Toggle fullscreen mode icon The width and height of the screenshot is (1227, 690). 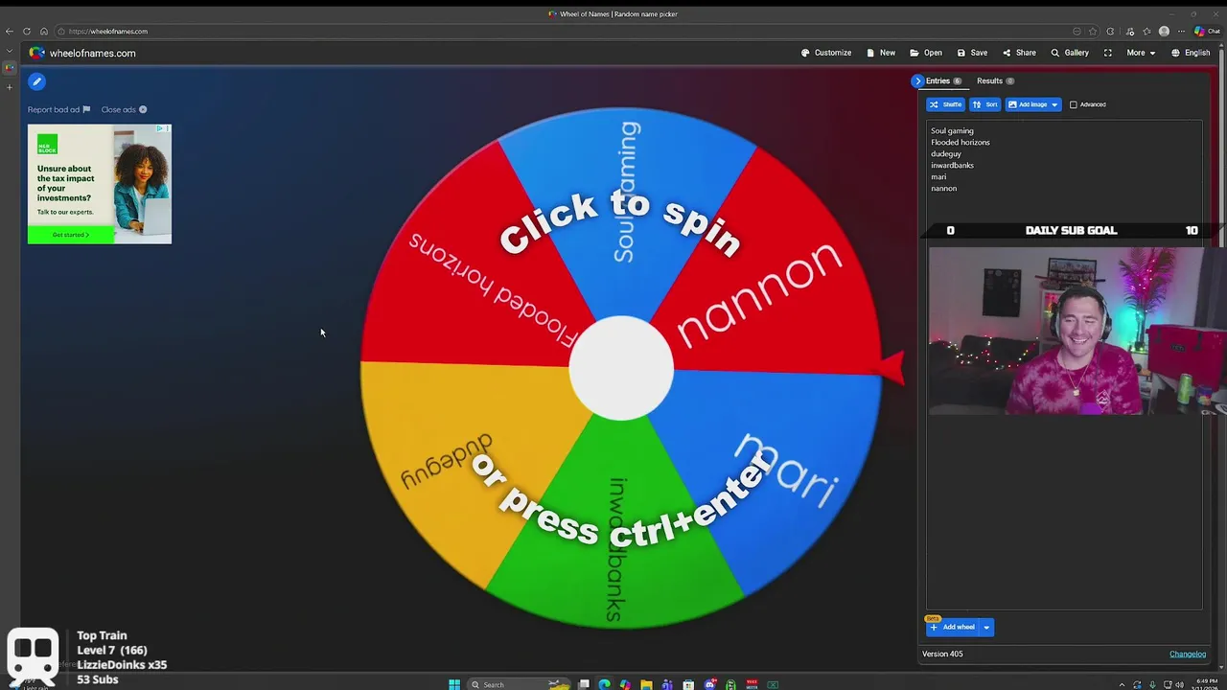1107,53
